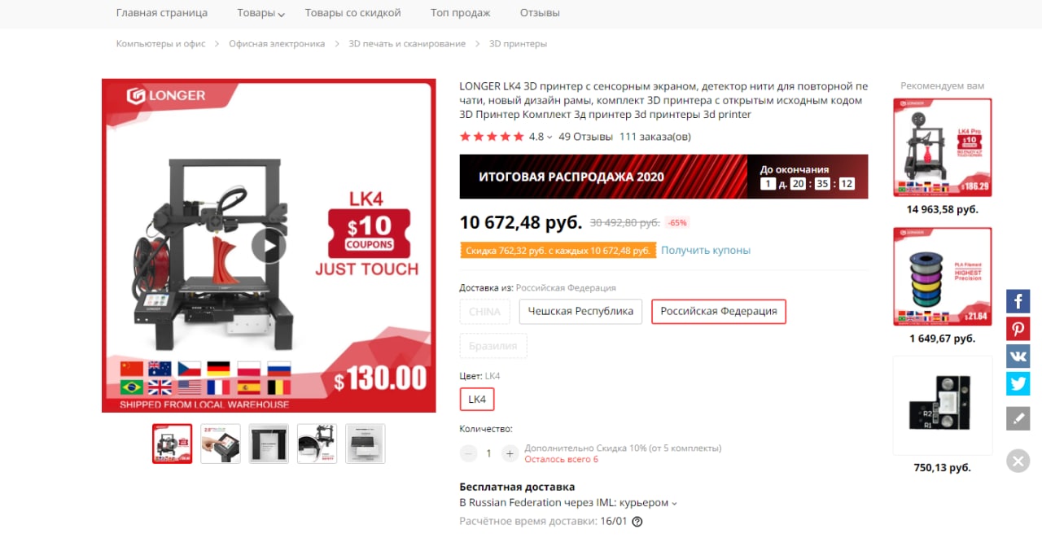
Task: Expand the 4.8 rating breakdown
Action: point(541,137)
